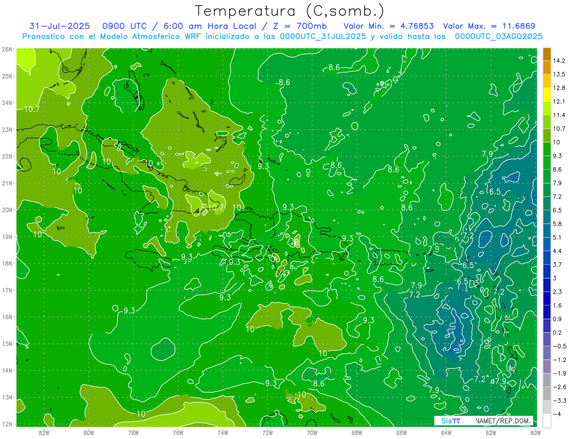Click the 2.3 value on color scale
Viewport: 569px width, 439px height.
pos(557,292)
